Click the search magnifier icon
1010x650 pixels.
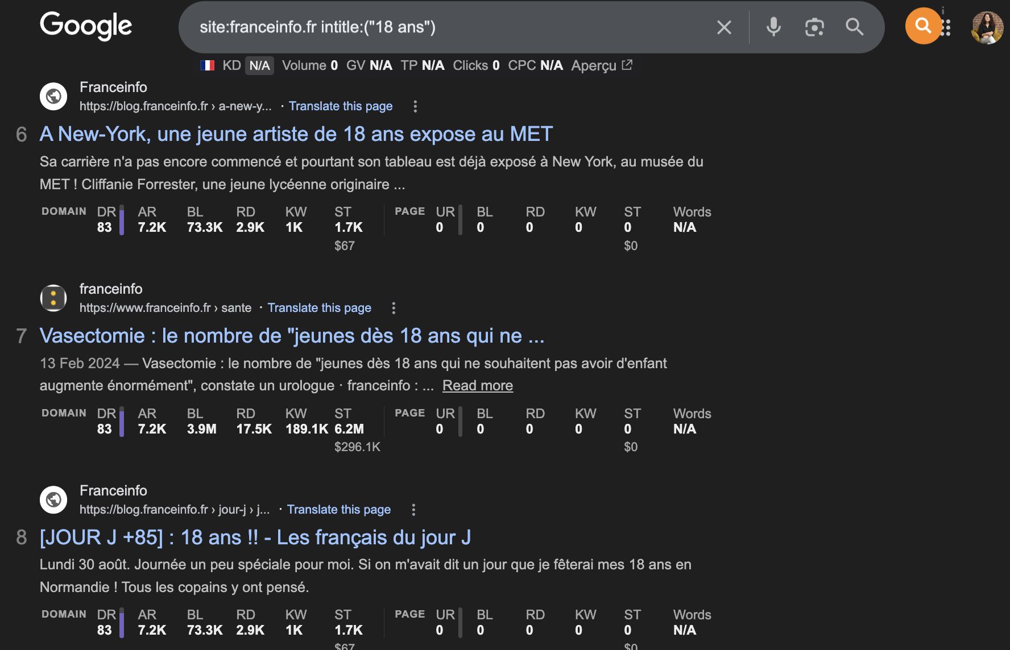pyautogui.click(x=855, y=27)
